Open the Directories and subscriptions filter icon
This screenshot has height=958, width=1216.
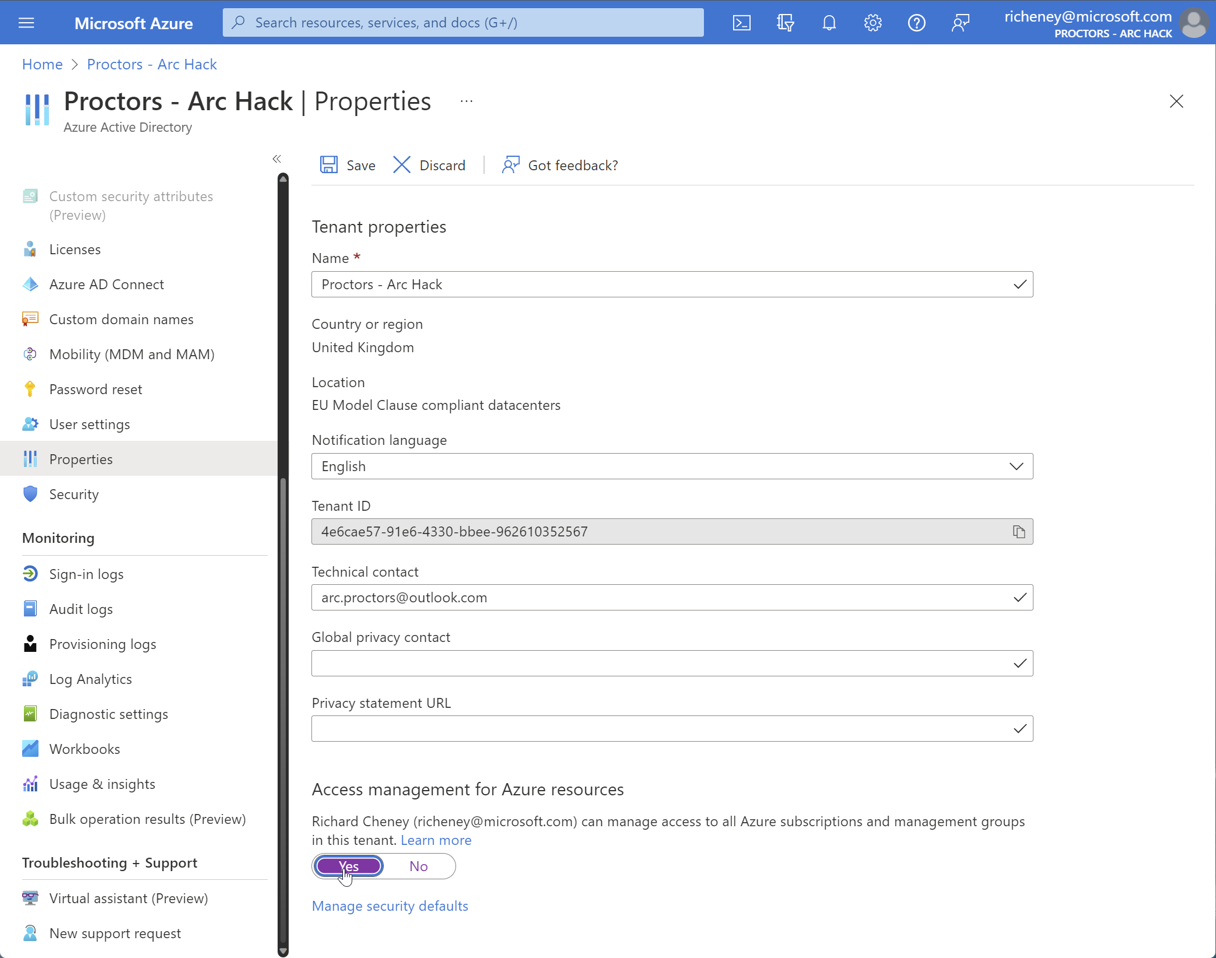pos(785,23)
